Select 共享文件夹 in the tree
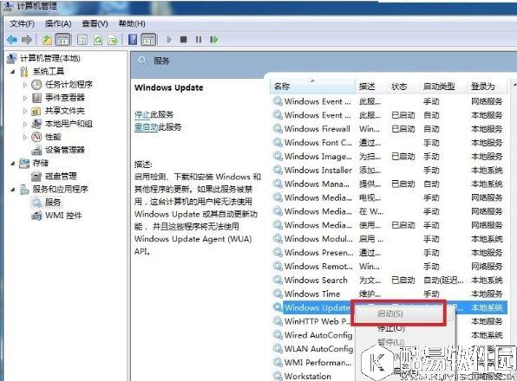This screenshot has width=517, height=381. 65,111
